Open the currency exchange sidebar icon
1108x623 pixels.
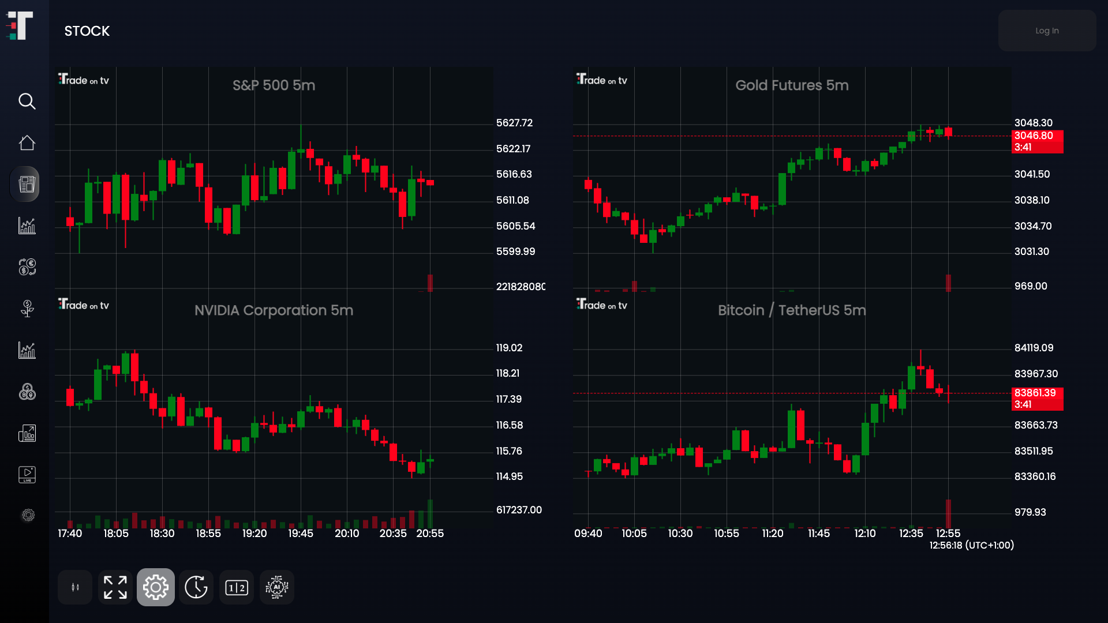click(x=27, y=267)
